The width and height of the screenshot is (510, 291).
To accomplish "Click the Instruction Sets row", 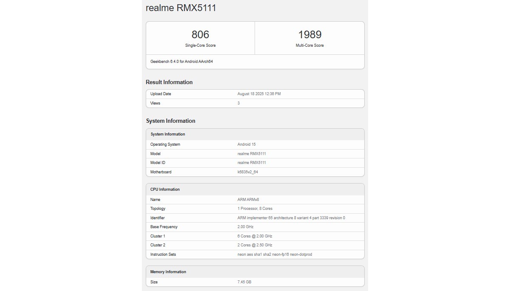I will click(274, 254).
